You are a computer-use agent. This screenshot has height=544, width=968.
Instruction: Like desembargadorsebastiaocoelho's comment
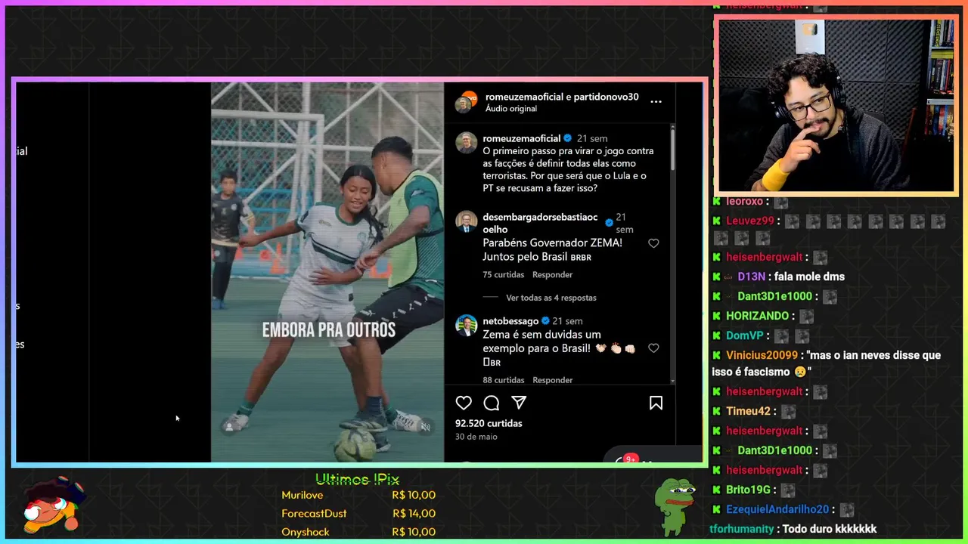tap(653, 243)
